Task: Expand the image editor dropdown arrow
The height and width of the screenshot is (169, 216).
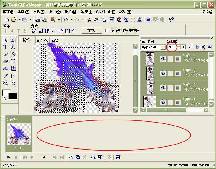Action: [x=59, y=20]
